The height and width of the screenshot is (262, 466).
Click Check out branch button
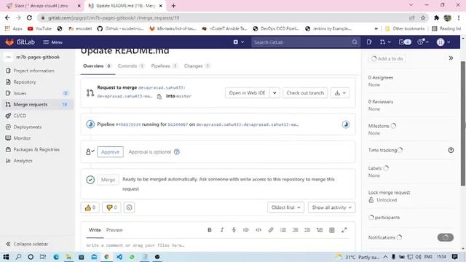tap(305, 93)
